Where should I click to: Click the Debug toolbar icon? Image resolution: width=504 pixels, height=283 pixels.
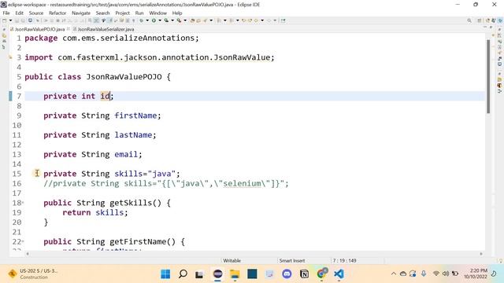pyautogui.click(x=142, y=20)
